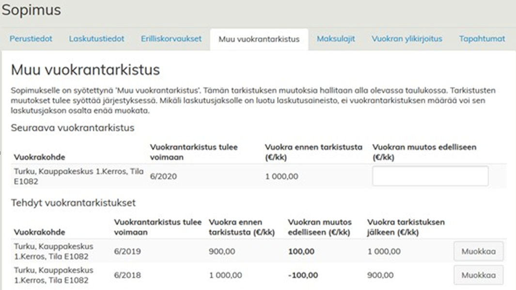The height and width of the screenshot is (290, 516).
Task: Click Muokkaa for the 6/2019 adjustment
Action: [478, 252]
